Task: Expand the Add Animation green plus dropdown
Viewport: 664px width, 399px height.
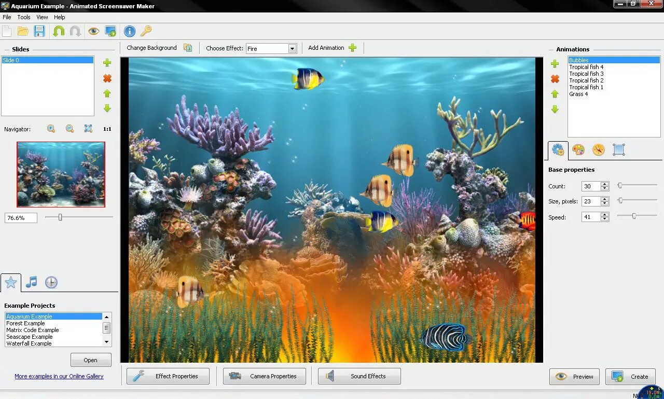Action: coord(352,47)
